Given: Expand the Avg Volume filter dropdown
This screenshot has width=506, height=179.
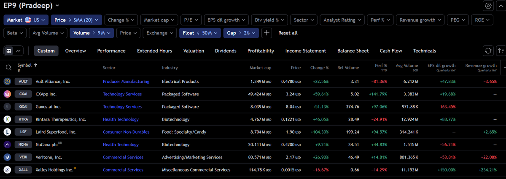Looking at the screenshot, I should click(x=48, y=32).
